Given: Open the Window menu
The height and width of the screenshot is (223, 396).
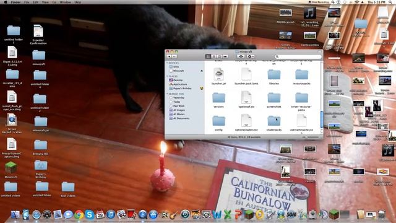Looking at the screenshot, I should [x=65, y=2].
